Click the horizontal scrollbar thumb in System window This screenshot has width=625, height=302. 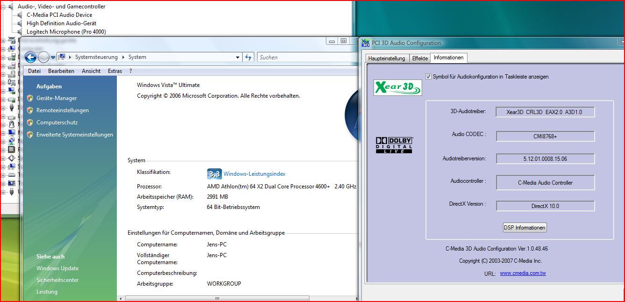216,298
